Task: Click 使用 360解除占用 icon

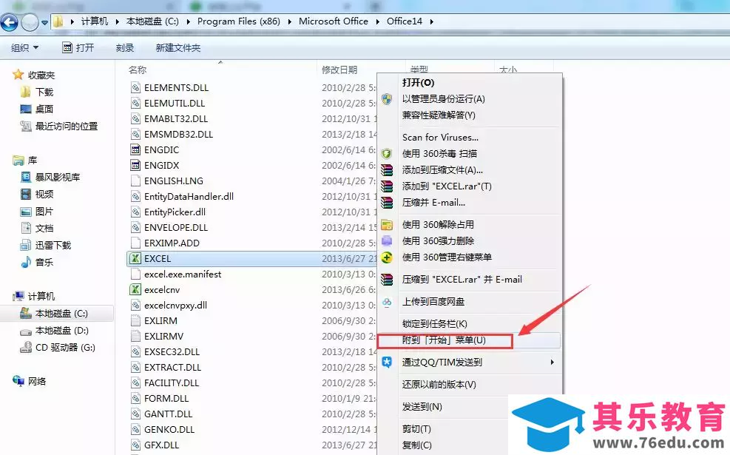Action: click(386, 225)
